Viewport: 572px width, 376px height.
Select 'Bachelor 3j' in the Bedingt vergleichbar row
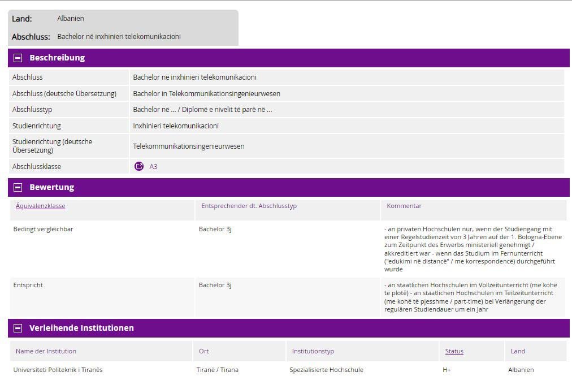click(215, 229)
